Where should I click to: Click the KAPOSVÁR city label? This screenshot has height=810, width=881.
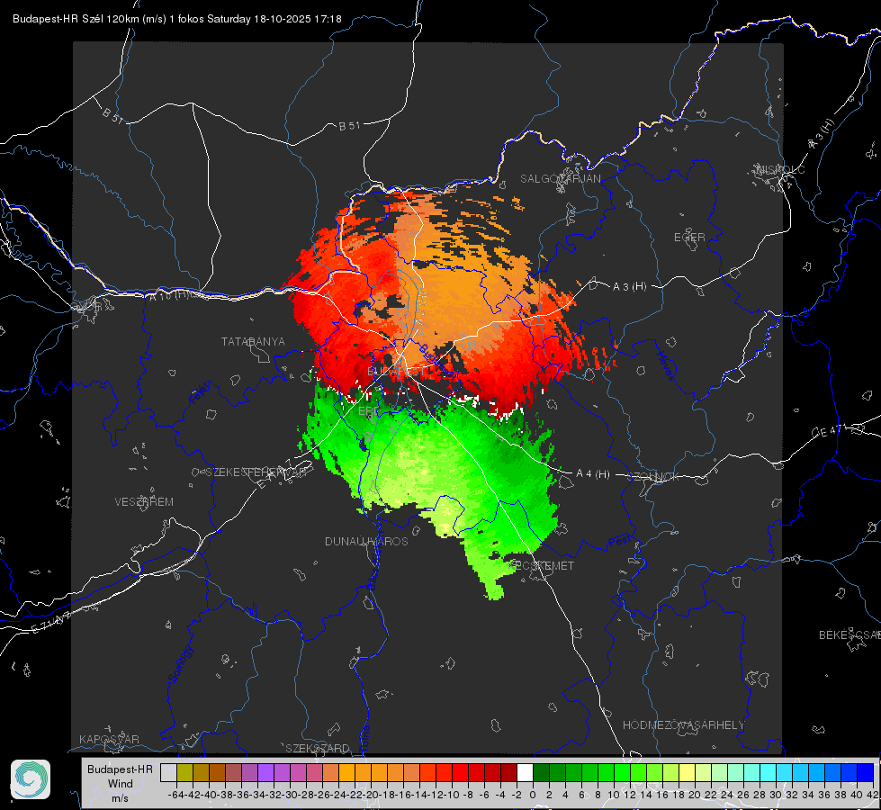(x=109, y=739)
